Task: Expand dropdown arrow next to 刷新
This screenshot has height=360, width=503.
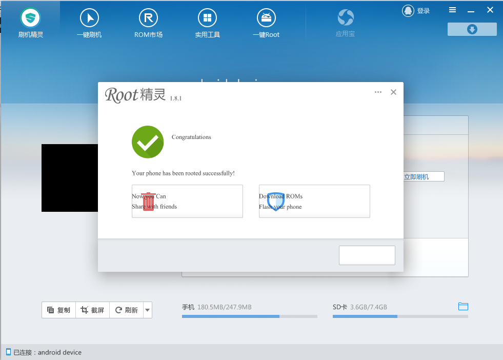Action: point(148,310)
